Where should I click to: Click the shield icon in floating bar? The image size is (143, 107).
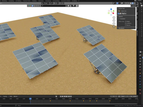click(77, 6)
